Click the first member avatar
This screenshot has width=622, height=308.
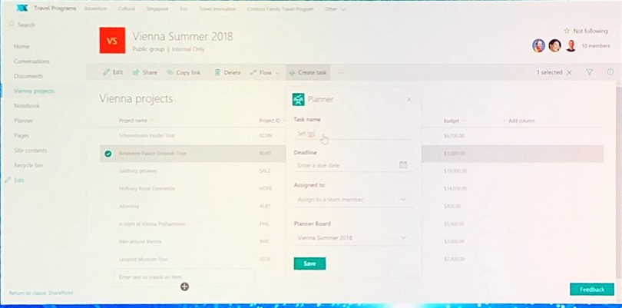[539, 46]
